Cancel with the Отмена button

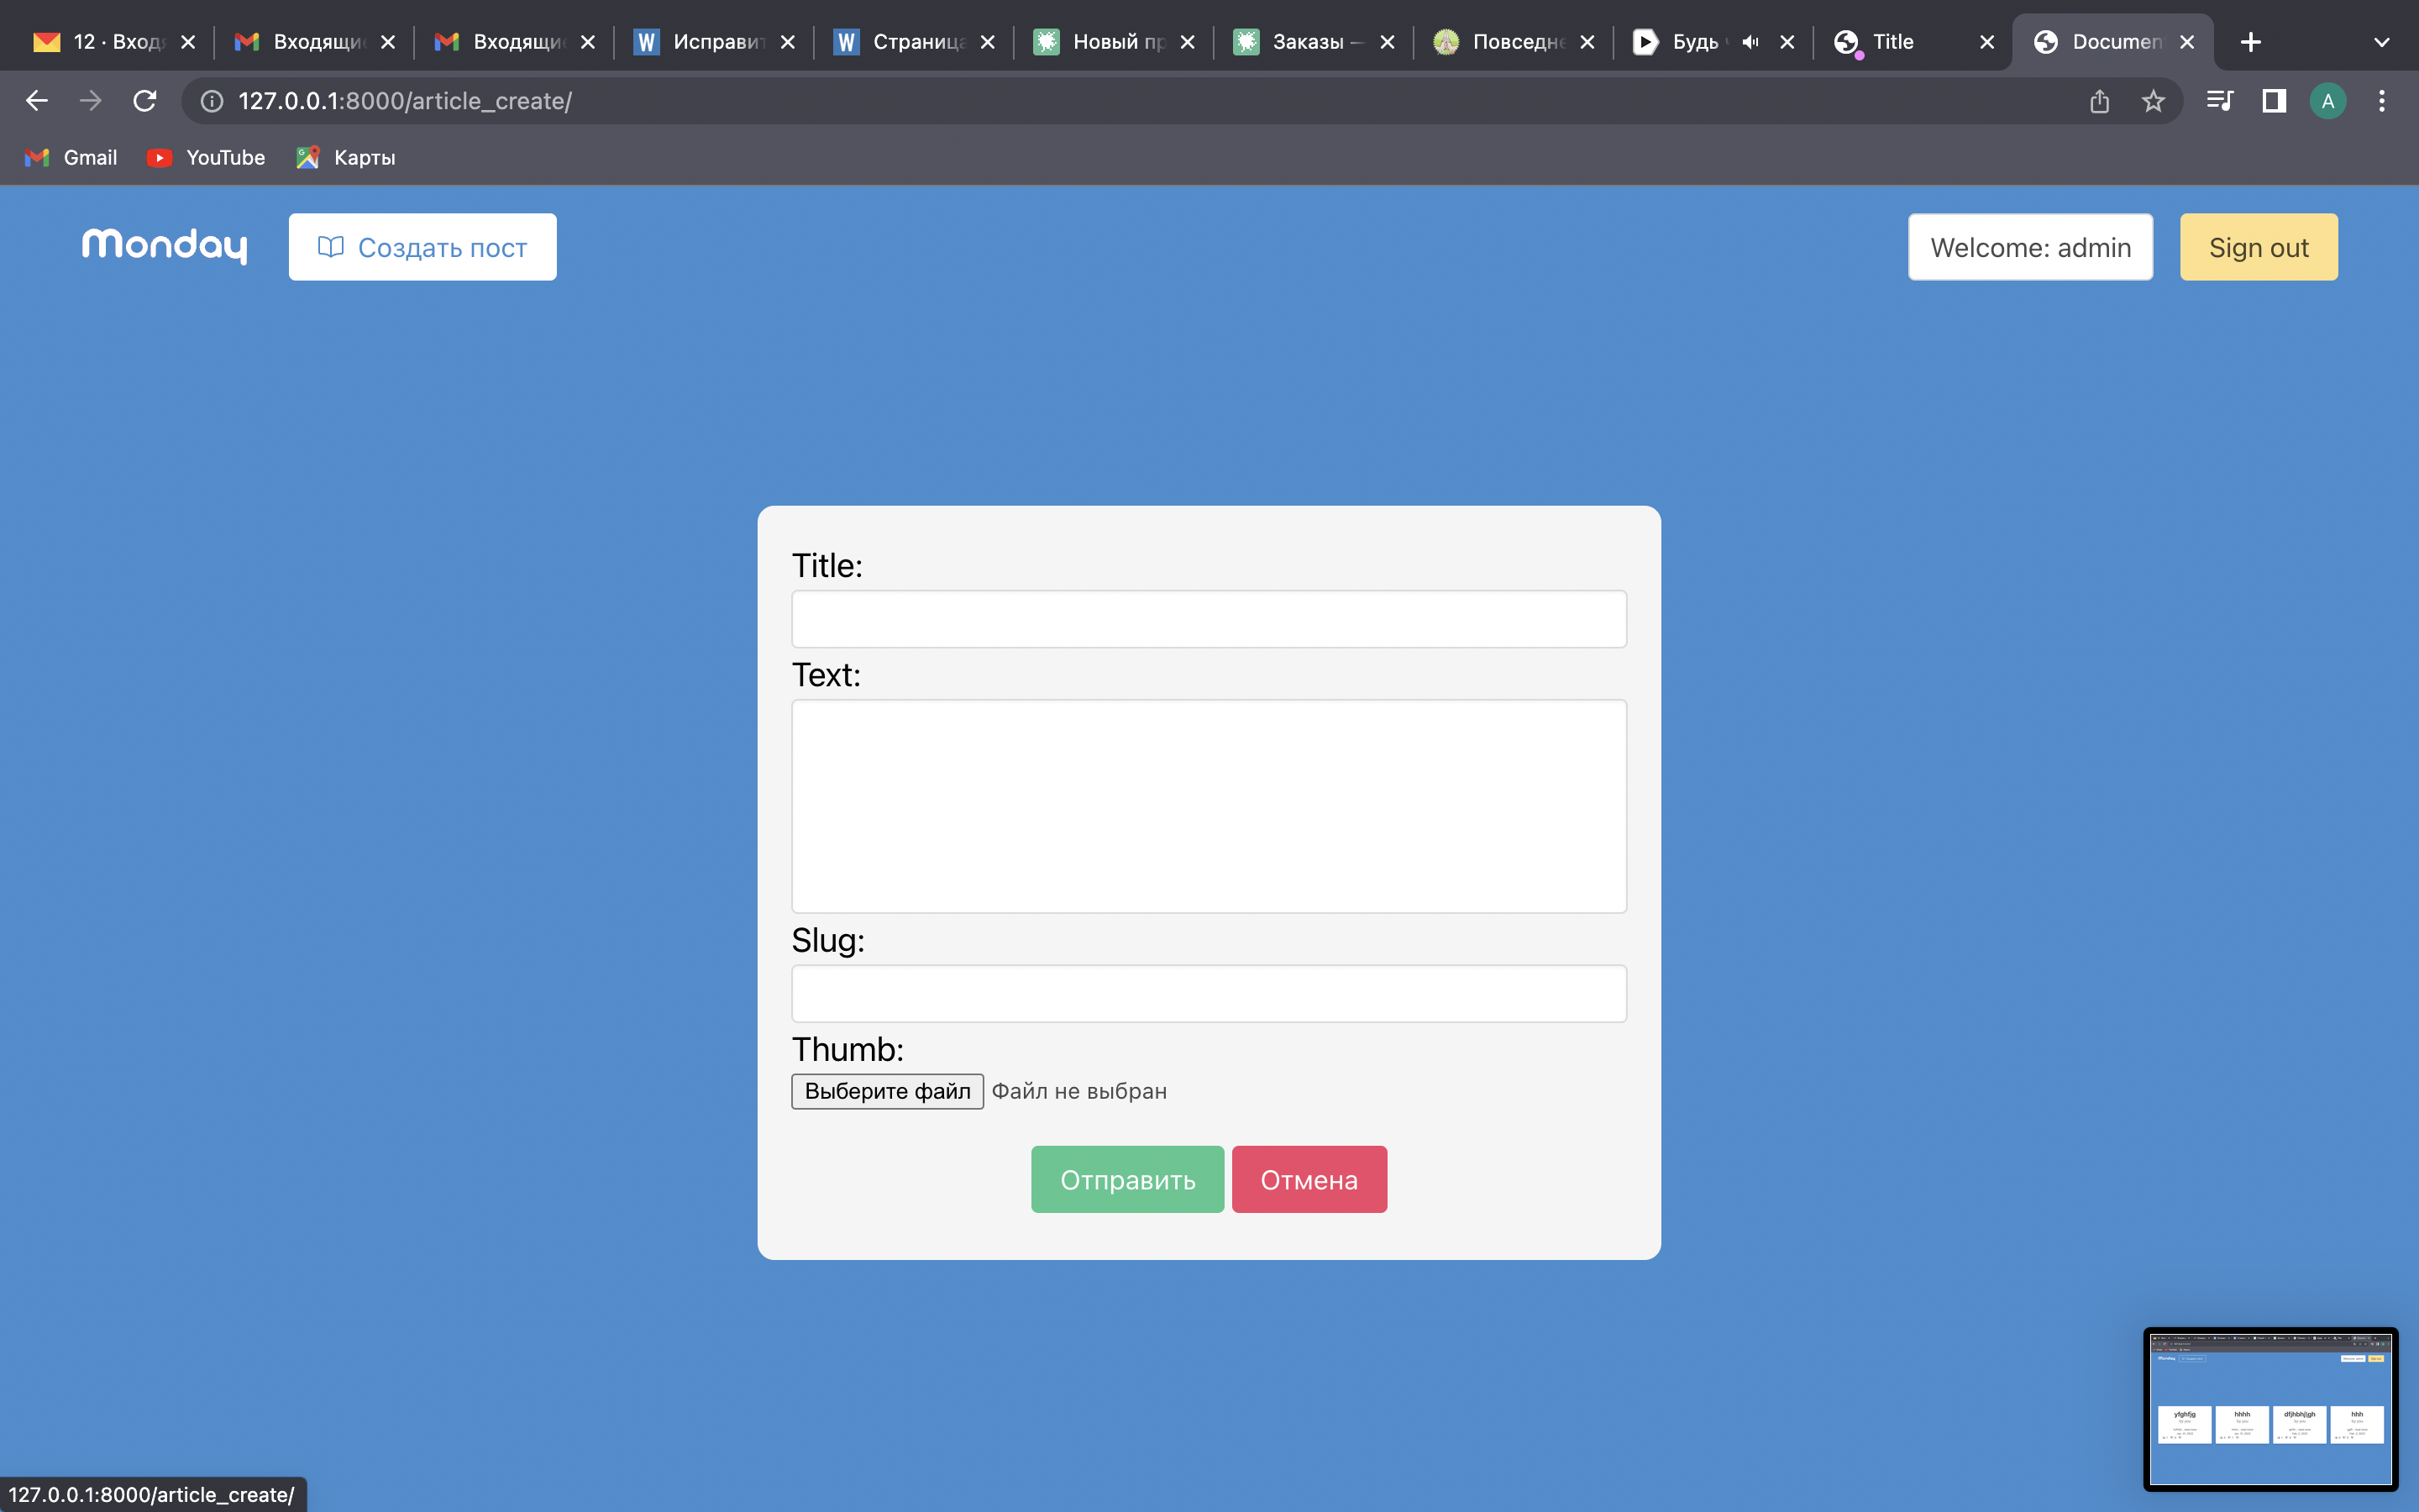coord(1309,1179)
